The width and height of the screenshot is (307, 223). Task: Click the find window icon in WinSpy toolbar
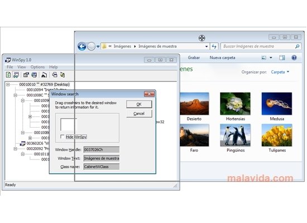(44, 75)
